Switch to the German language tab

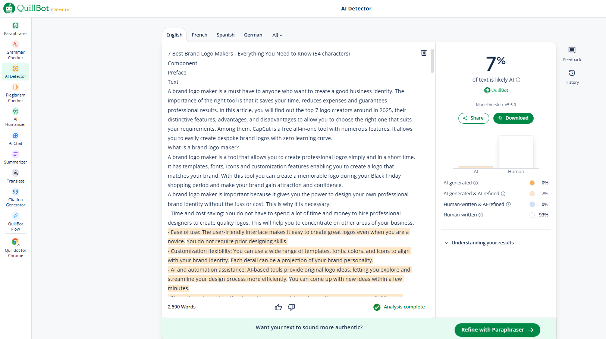tap(253, 35)
